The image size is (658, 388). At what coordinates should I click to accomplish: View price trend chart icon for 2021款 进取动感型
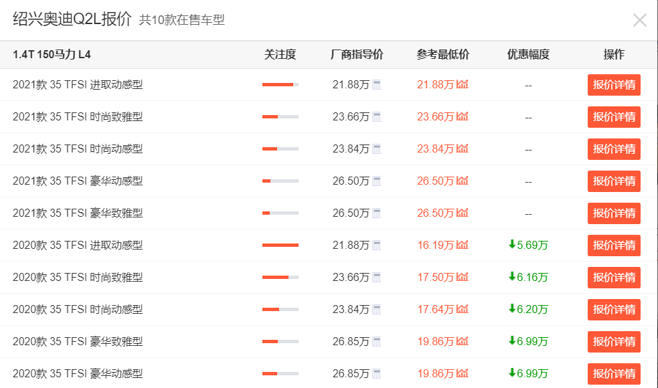(463, 84)
